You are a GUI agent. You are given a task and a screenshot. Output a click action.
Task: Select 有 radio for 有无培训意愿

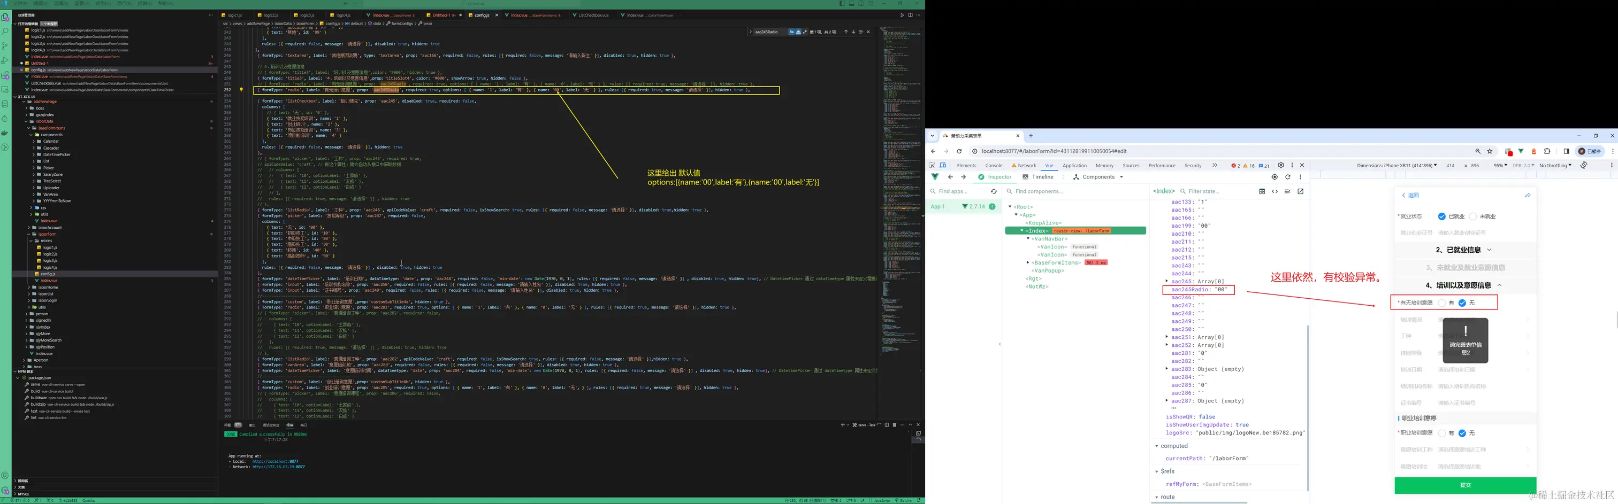tap(1441, 303)
